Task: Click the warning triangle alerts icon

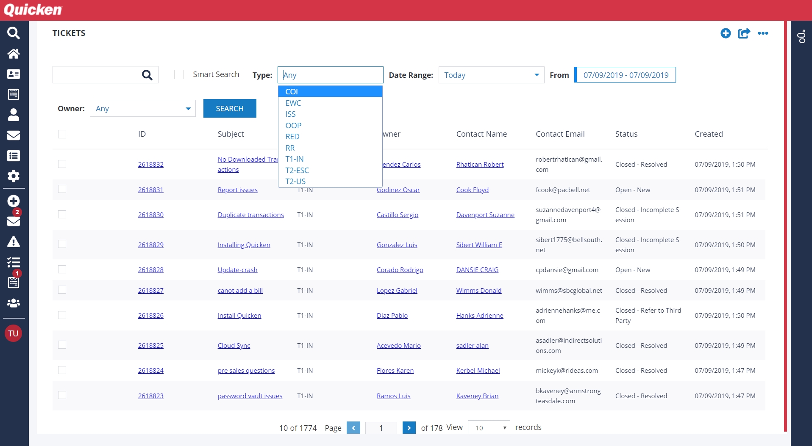Action: coord(14,242)
